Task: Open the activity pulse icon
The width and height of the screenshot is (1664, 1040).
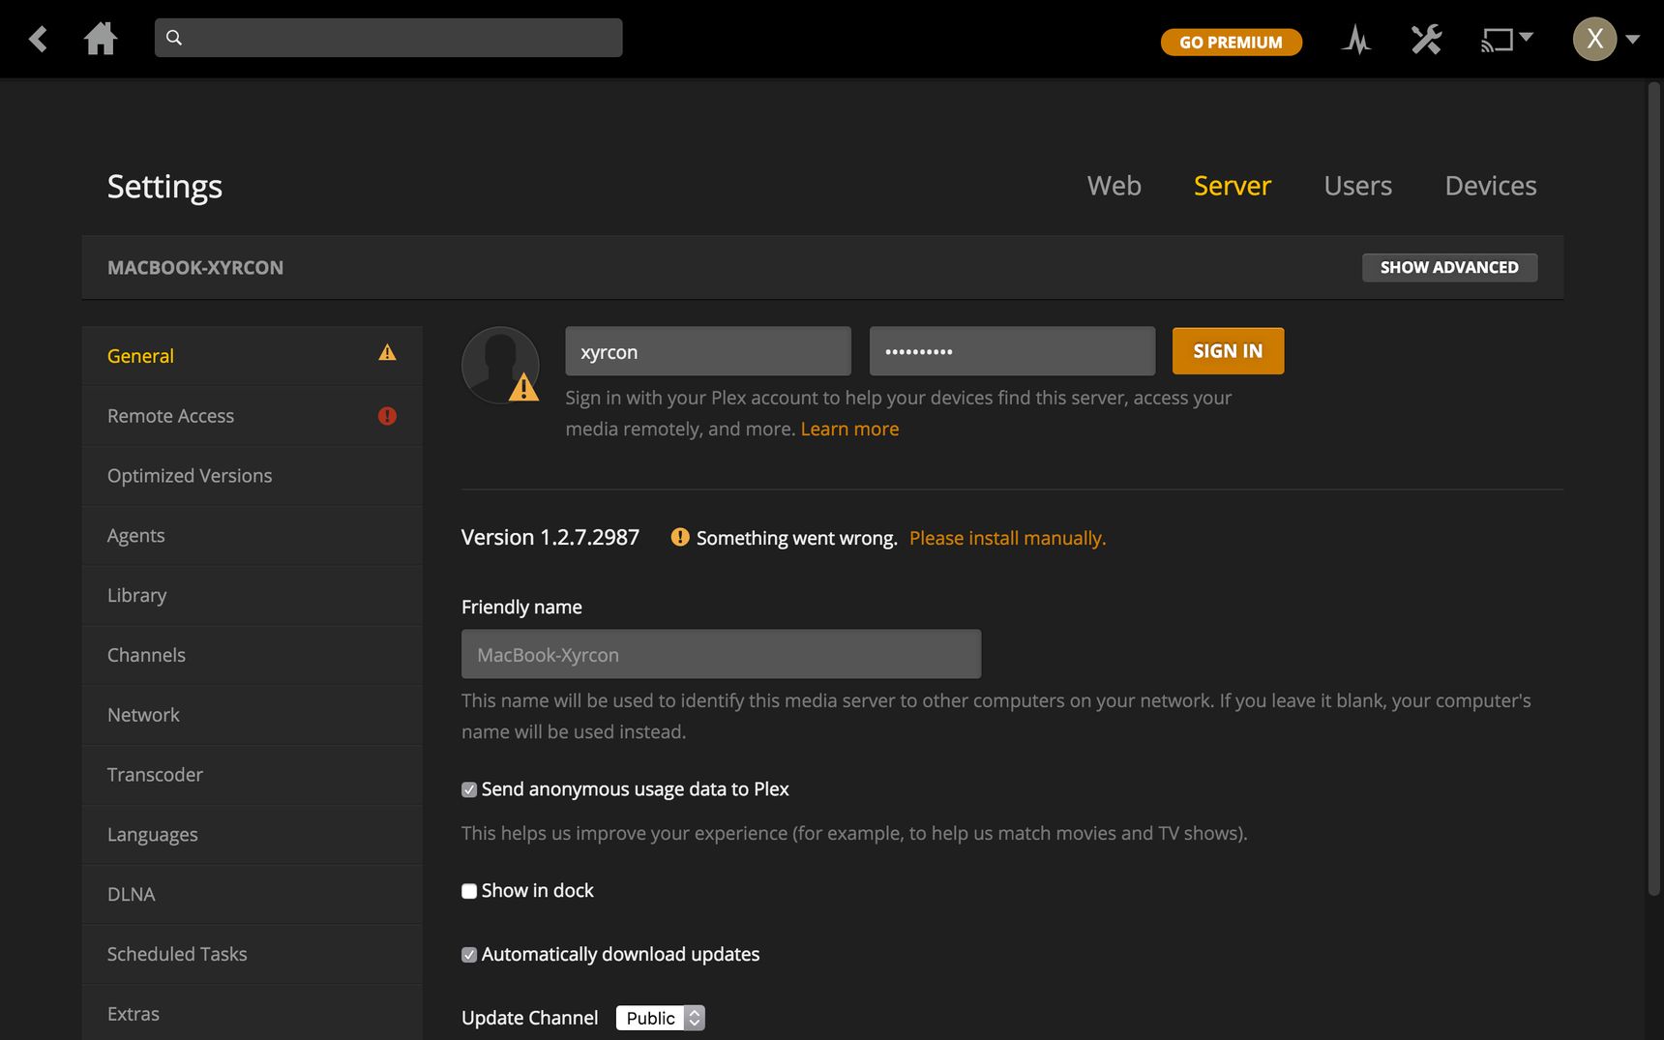Action: (1356, 40)
